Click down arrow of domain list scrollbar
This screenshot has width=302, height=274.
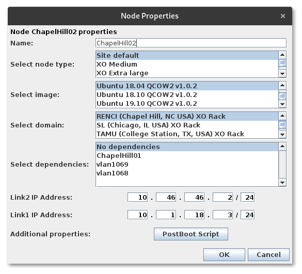tap(282, 135)
